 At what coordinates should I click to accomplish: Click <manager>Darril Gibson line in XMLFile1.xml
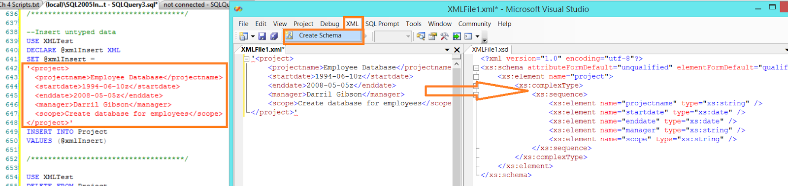(x=336, y=94)
